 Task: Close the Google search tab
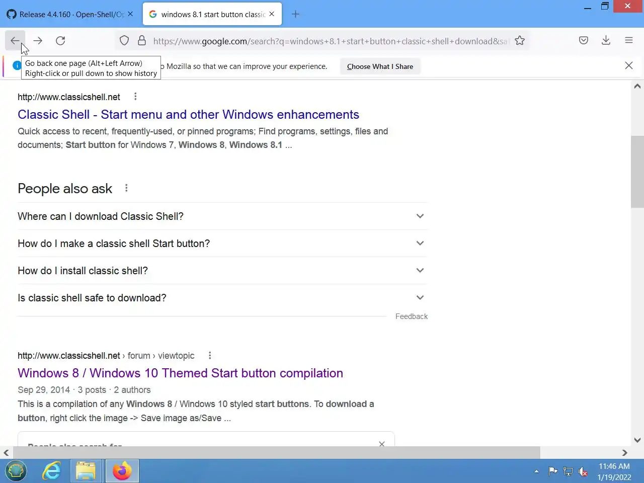[272, 14]
